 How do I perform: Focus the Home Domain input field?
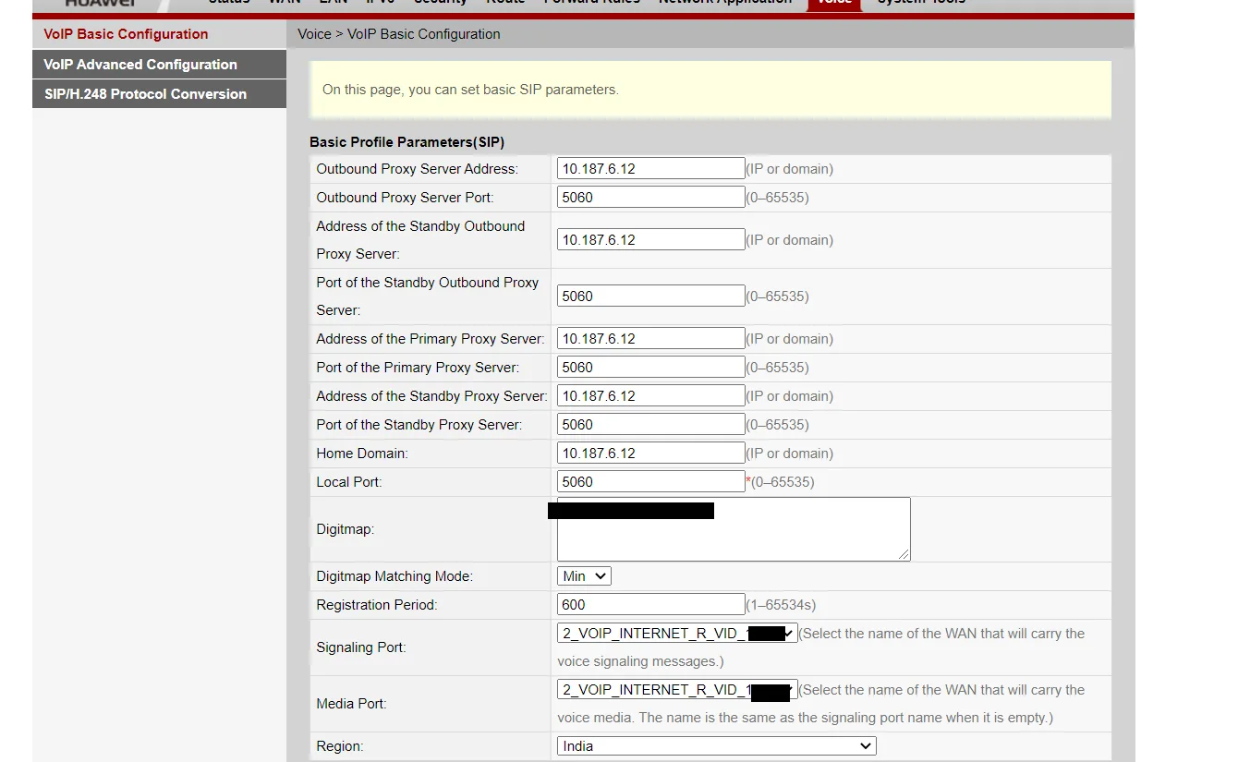pos(650,454)
